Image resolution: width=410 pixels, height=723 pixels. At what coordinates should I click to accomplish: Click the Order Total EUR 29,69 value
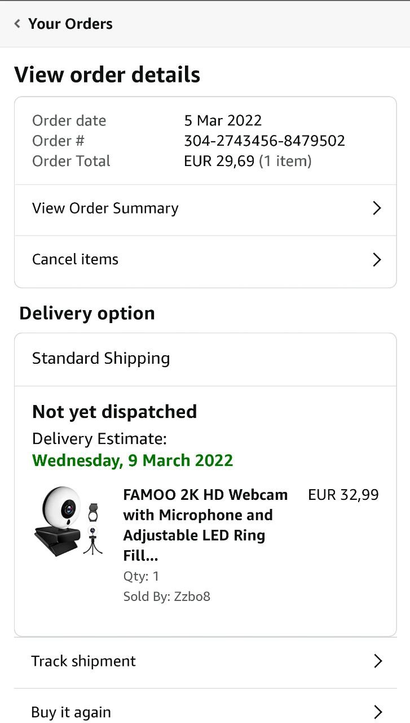click(219, 161)
